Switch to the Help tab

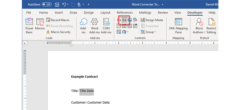tap(212, 13)
